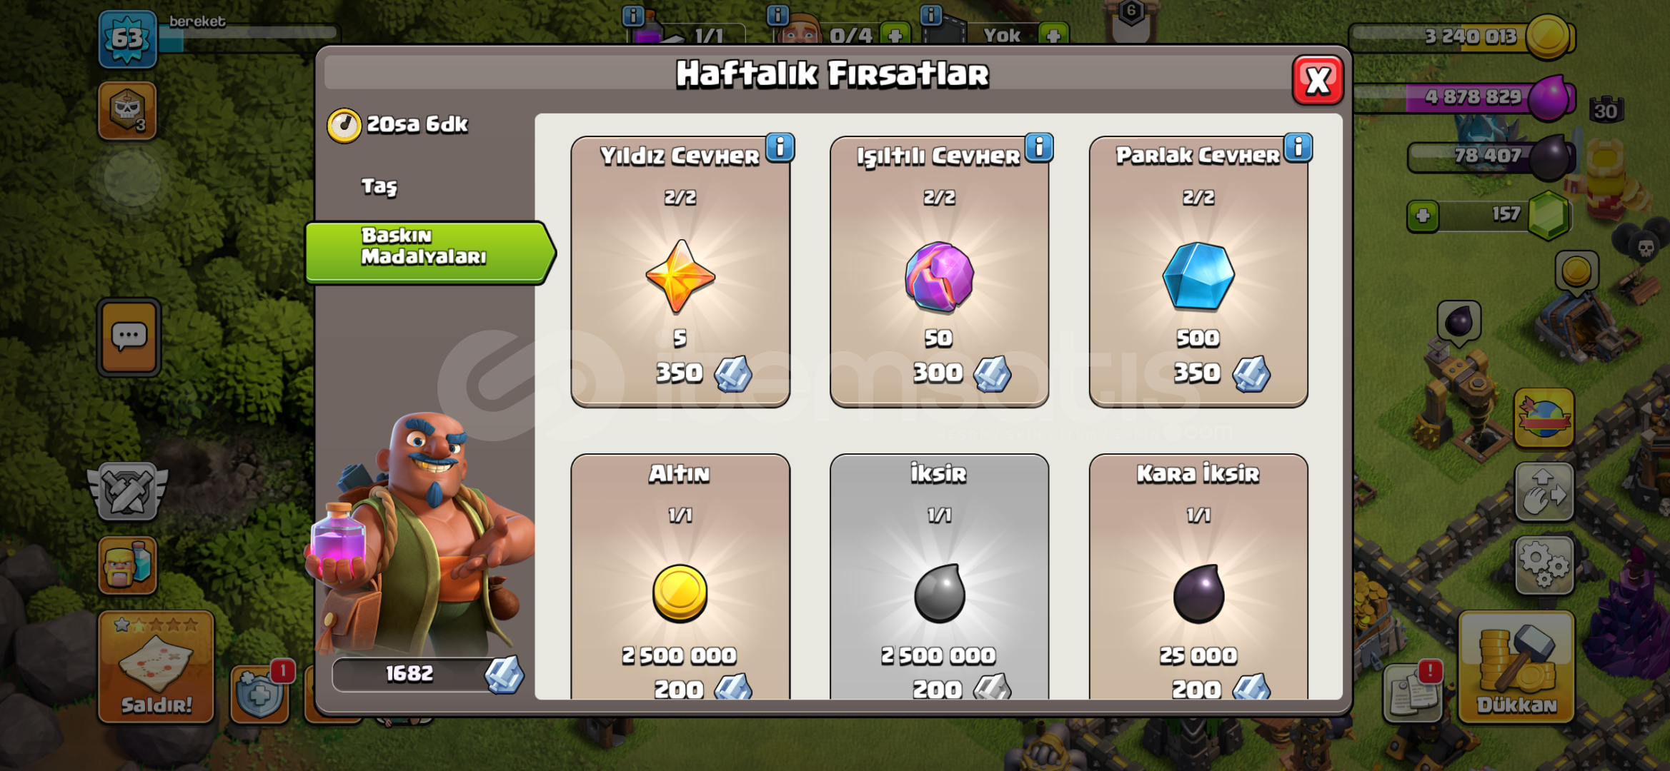Switch to the Taş tab
The image size is (1670, 771).
(379, 187)
